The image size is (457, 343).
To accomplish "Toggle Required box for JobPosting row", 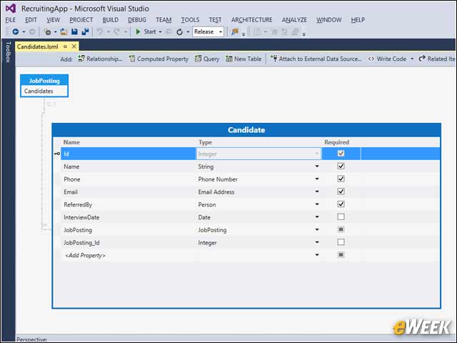I will 341,229.
